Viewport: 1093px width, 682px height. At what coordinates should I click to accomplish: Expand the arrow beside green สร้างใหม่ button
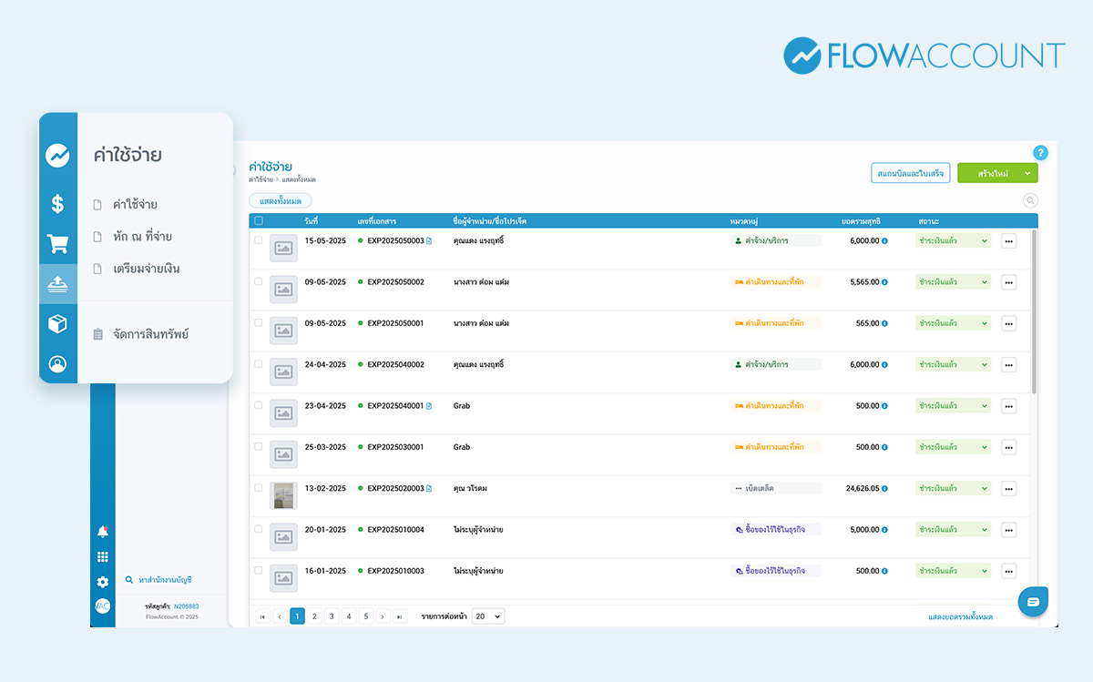tap(1027, 173)
